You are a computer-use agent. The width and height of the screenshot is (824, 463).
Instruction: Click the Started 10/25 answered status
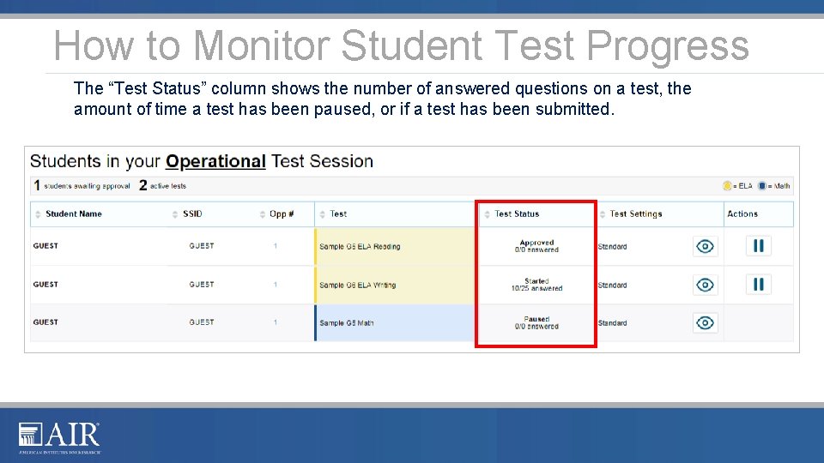click(x=536, y=285)
